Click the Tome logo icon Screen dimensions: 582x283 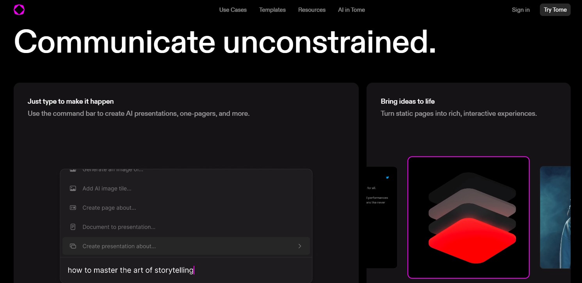click(19, 10)
